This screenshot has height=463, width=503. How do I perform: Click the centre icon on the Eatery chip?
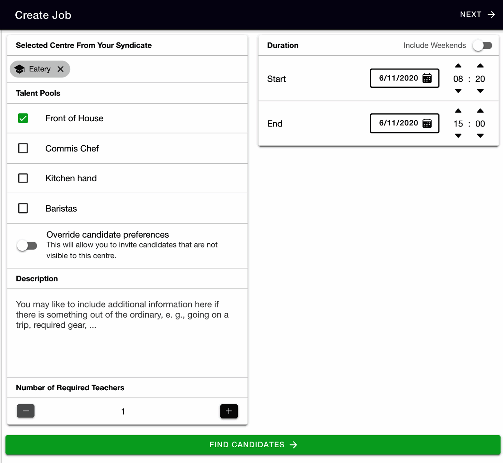[20, 69]
